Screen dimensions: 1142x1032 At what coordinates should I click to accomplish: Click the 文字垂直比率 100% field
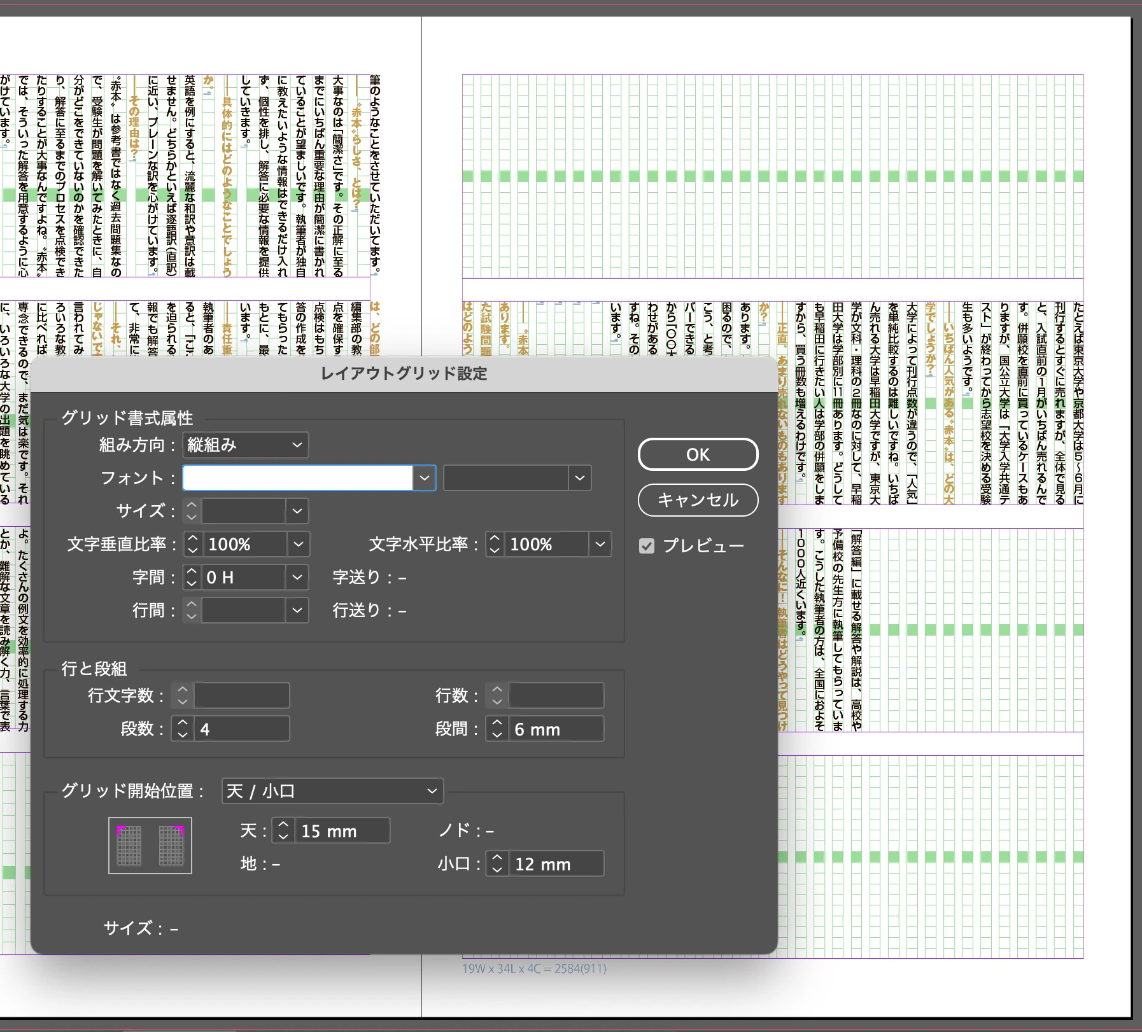(x=244, y=544)
